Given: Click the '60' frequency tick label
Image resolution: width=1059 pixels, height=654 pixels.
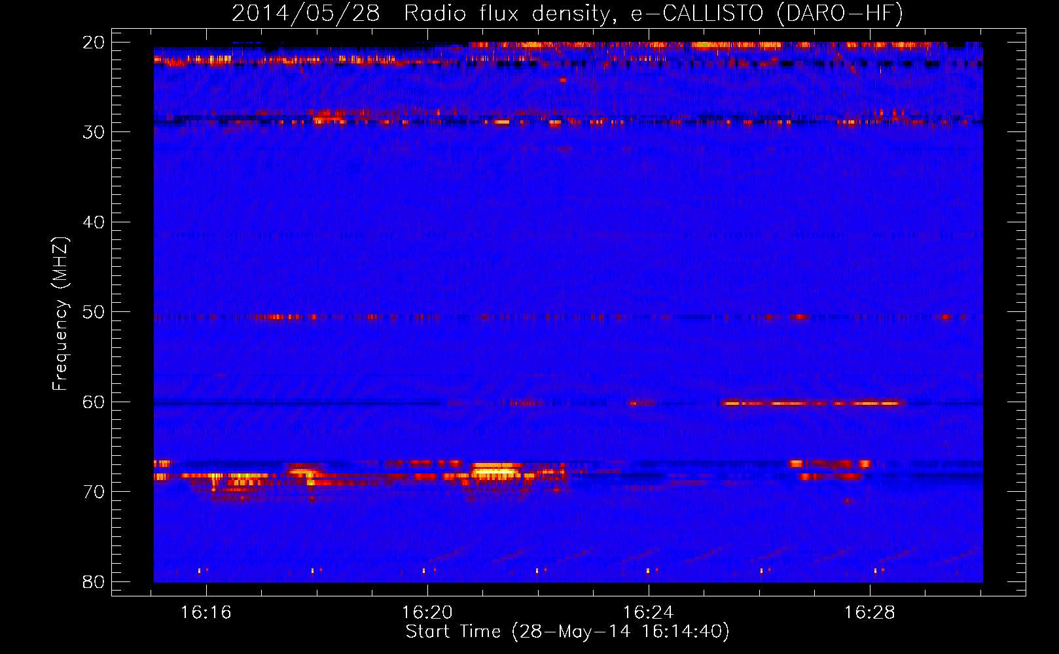Looking at the screenshot, I should click(x=94, y=402).
